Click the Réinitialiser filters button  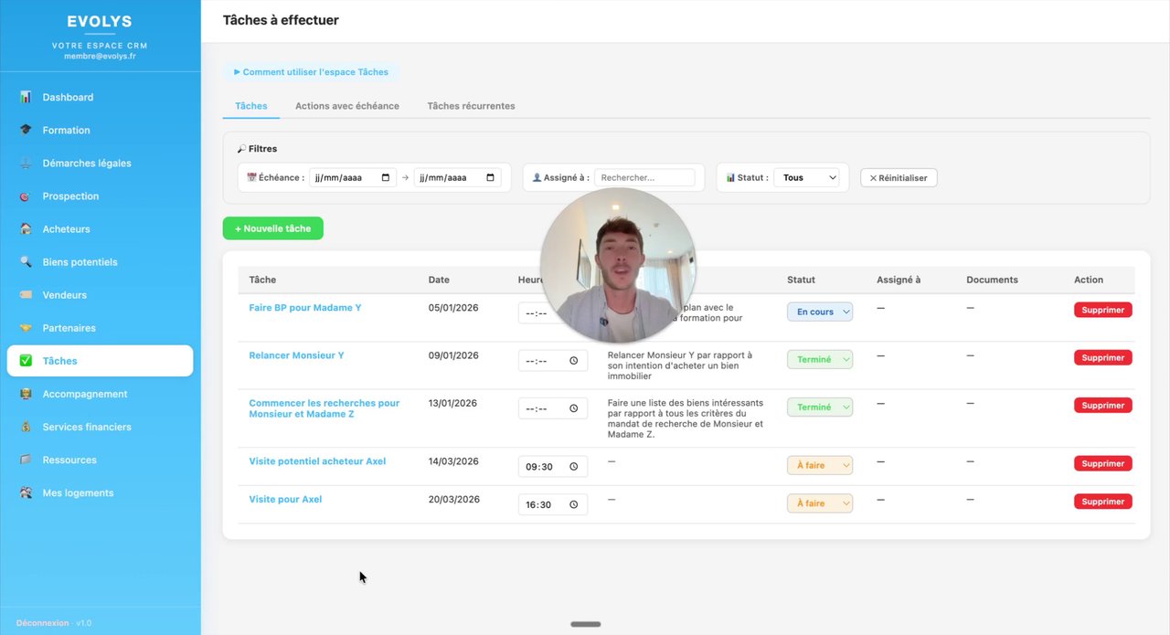pyautogui.click(x=899, y=178)
